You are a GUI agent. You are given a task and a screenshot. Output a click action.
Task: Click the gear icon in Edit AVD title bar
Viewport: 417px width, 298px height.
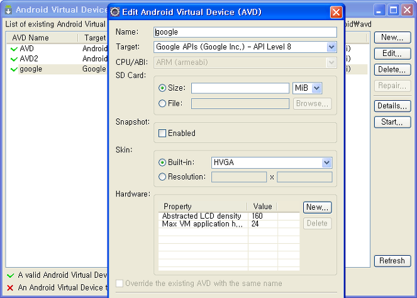115,12
